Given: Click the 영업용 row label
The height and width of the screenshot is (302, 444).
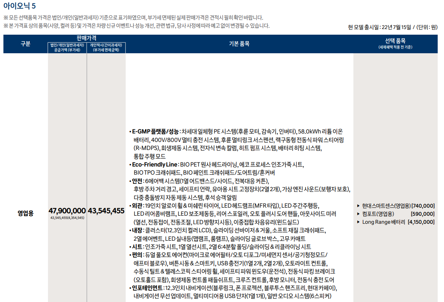Looking at the screenshot, I should click(x=25, y=213).
